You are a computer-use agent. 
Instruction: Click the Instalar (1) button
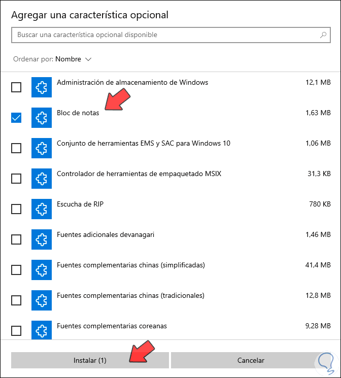[90, 360]
